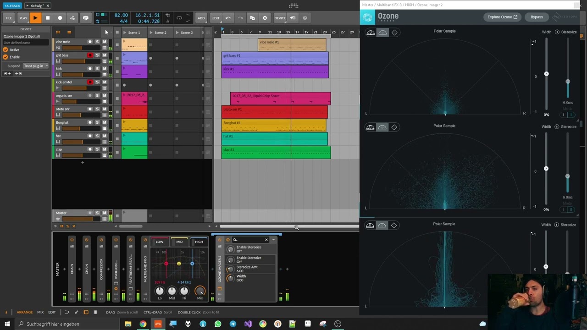The image size is (587, 330).
Task: Select the Lissajous vectorscope in the top Ozone band
Action: [x=394, y=33]
